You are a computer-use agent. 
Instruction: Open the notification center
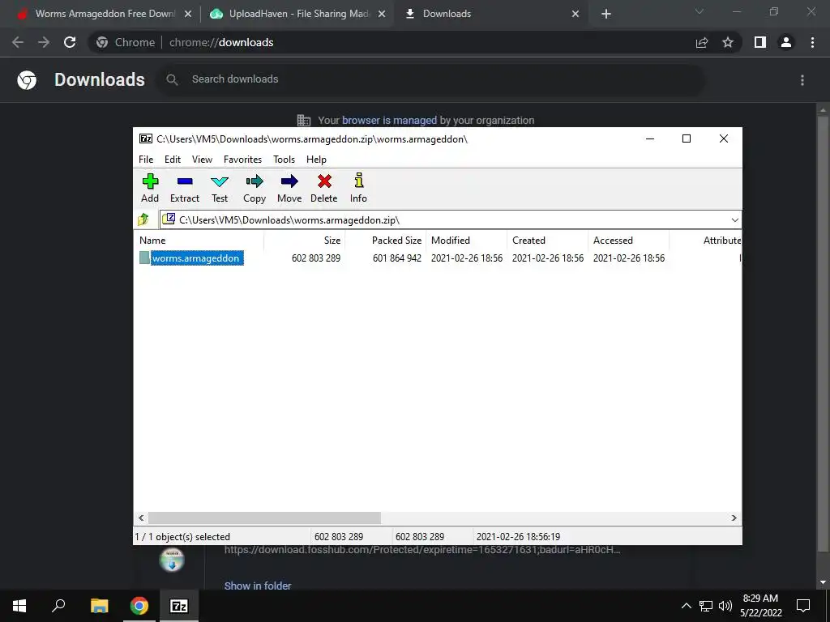click(x=803, y=606)
